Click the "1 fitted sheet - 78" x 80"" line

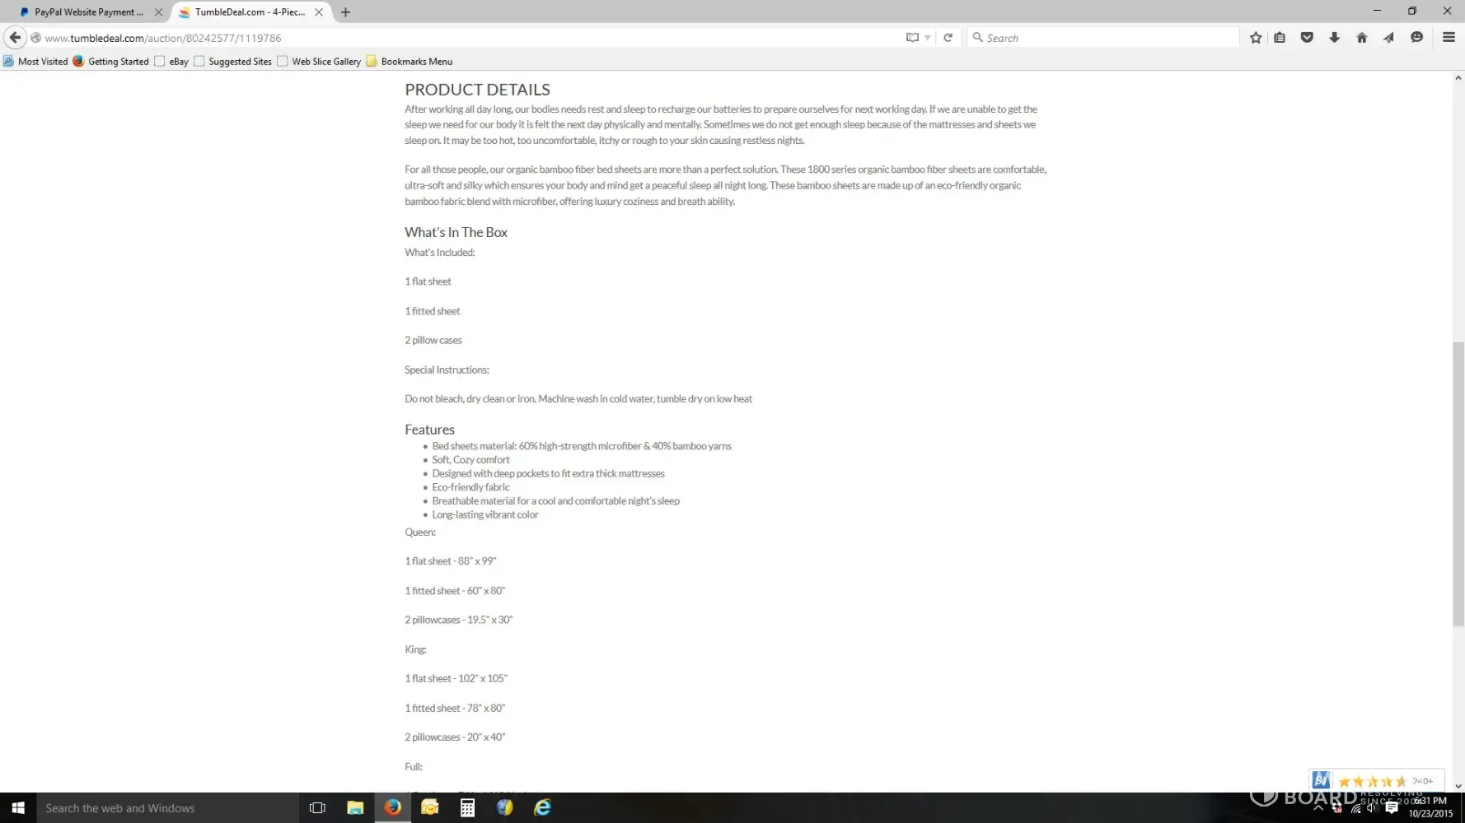455,709
